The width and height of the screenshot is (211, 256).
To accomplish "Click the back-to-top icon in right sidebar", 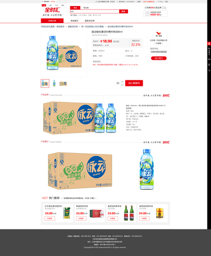I will point(209,70).
